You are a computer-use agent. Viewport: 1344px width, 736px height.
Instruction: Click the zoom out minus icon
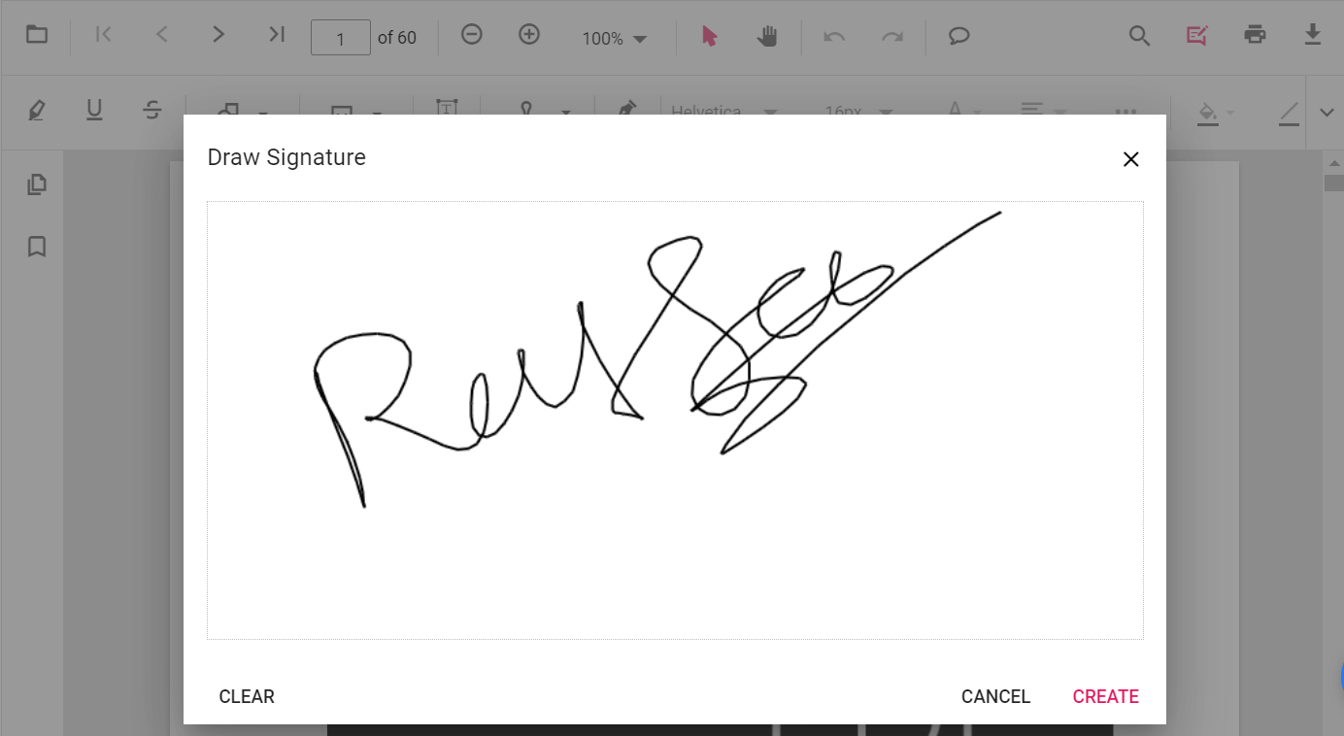(x=471, y=36)
